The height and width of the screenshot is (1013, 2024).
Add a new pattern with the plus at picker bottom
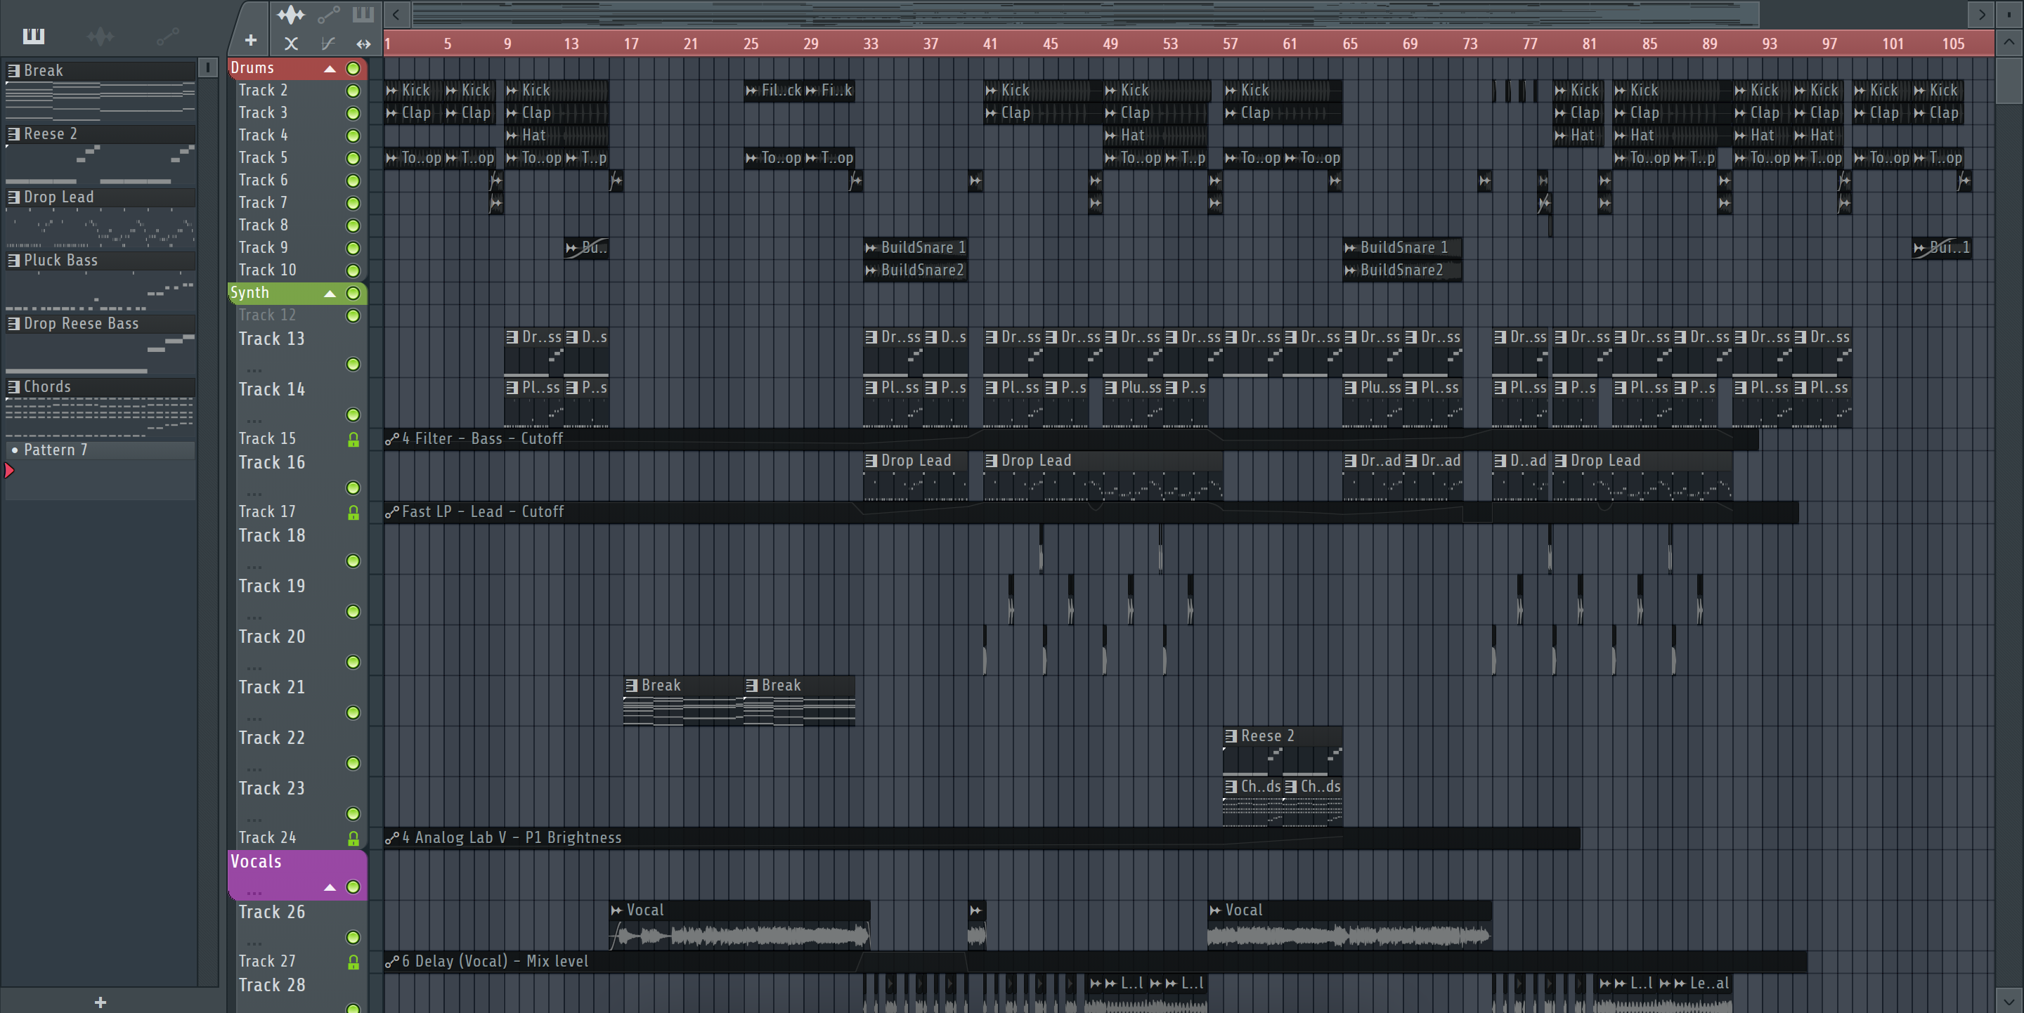tap(100, 1002)
